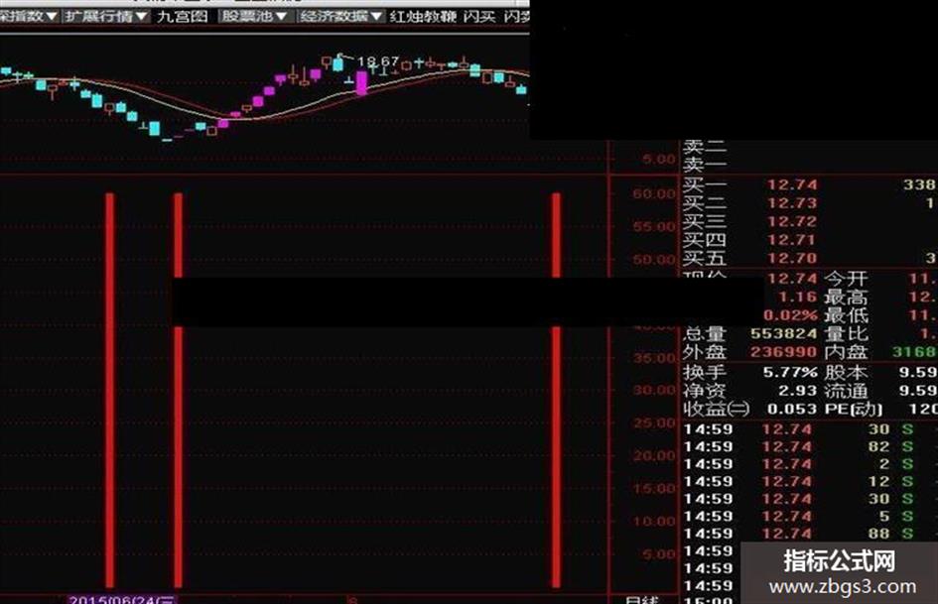
Task: Click the rightmost red indicator signal bar
Action: tap(556, 390)
